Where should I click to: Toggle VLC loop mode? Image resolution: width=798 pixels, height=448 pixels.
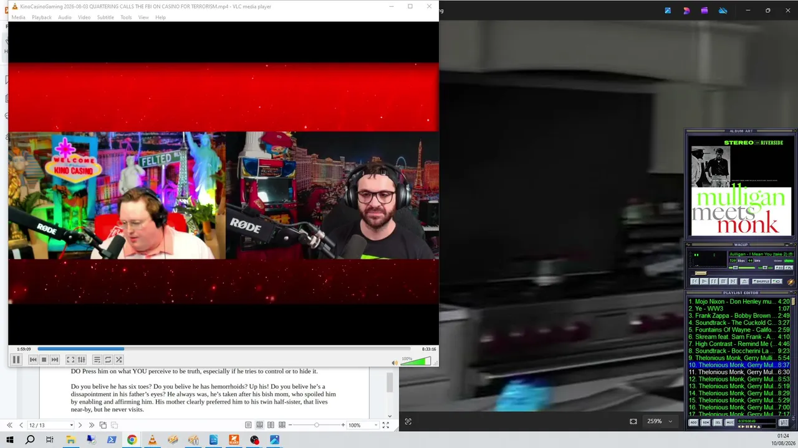pyautogui.click(x=108, y=360)
